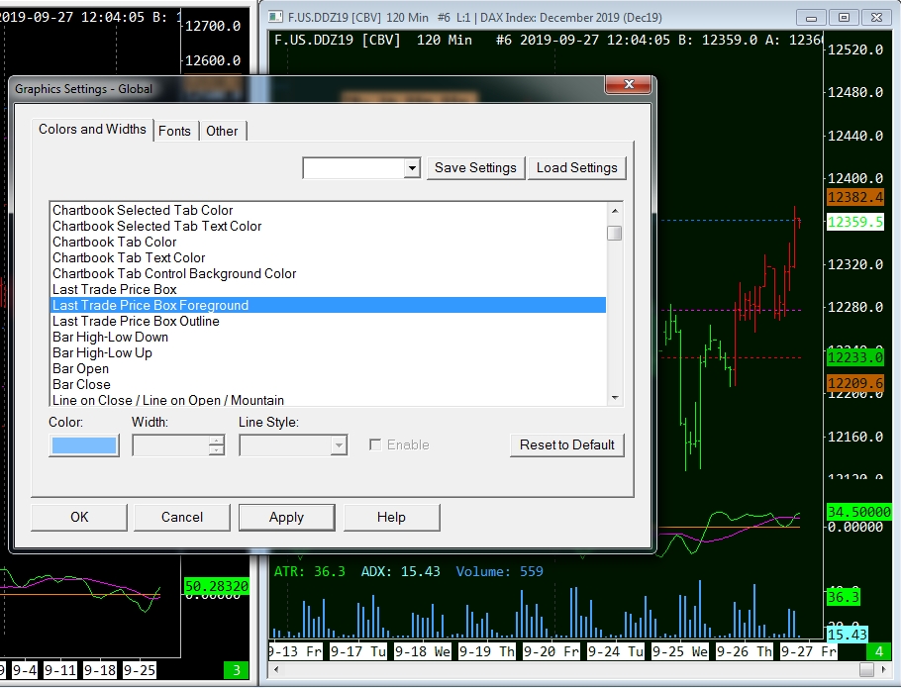Click the Width spinner field
The image size is (901, 688).
pos(170,445)
